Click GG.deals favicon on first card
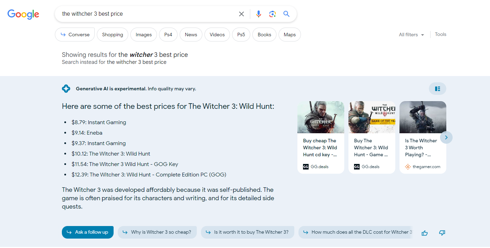This screenshot has height=248, width=490. (x=306, y=167)
